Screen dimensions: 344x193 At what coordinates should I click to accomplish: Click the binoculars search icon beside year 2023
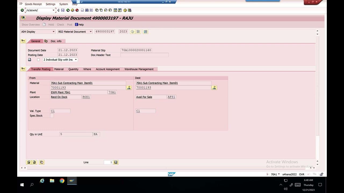point(138,32)
